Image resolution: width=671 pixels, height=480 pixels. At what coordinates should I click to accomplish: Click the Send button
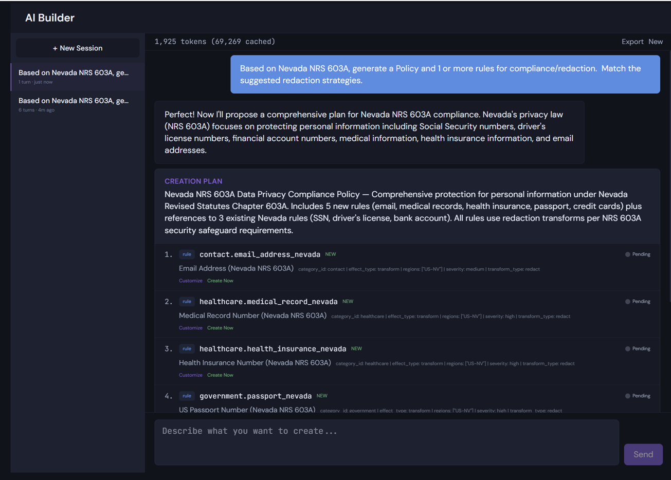[643, 454]
